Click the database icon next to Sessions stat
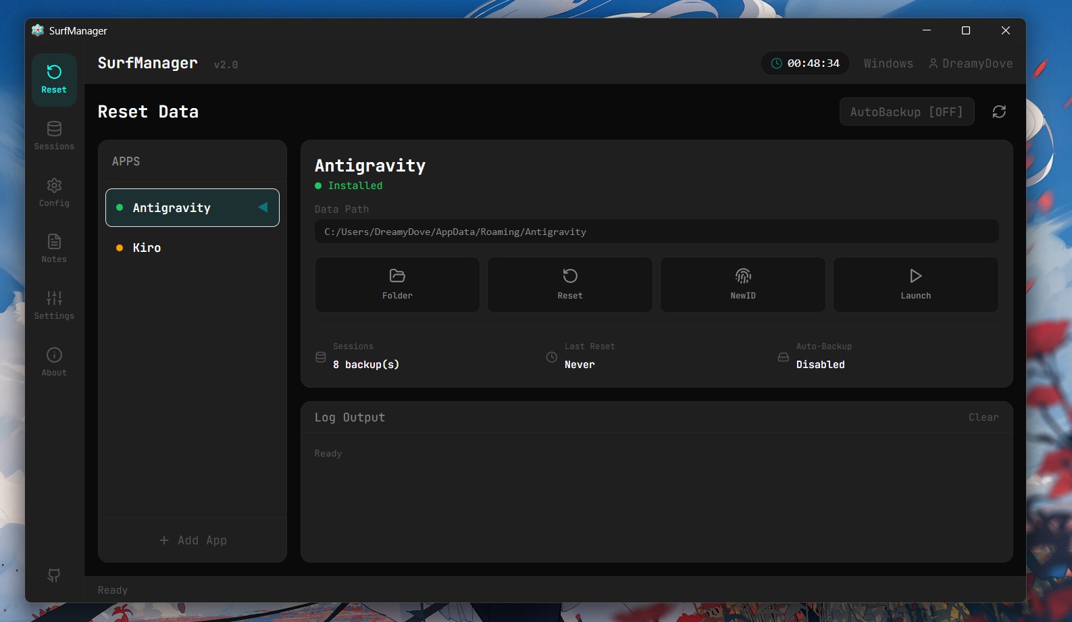The height and width of the screenshot is (622, 1072). click(x=320, y=357)
